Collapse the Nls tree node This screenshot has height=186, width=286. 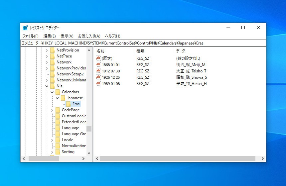[x=47, y=86]
